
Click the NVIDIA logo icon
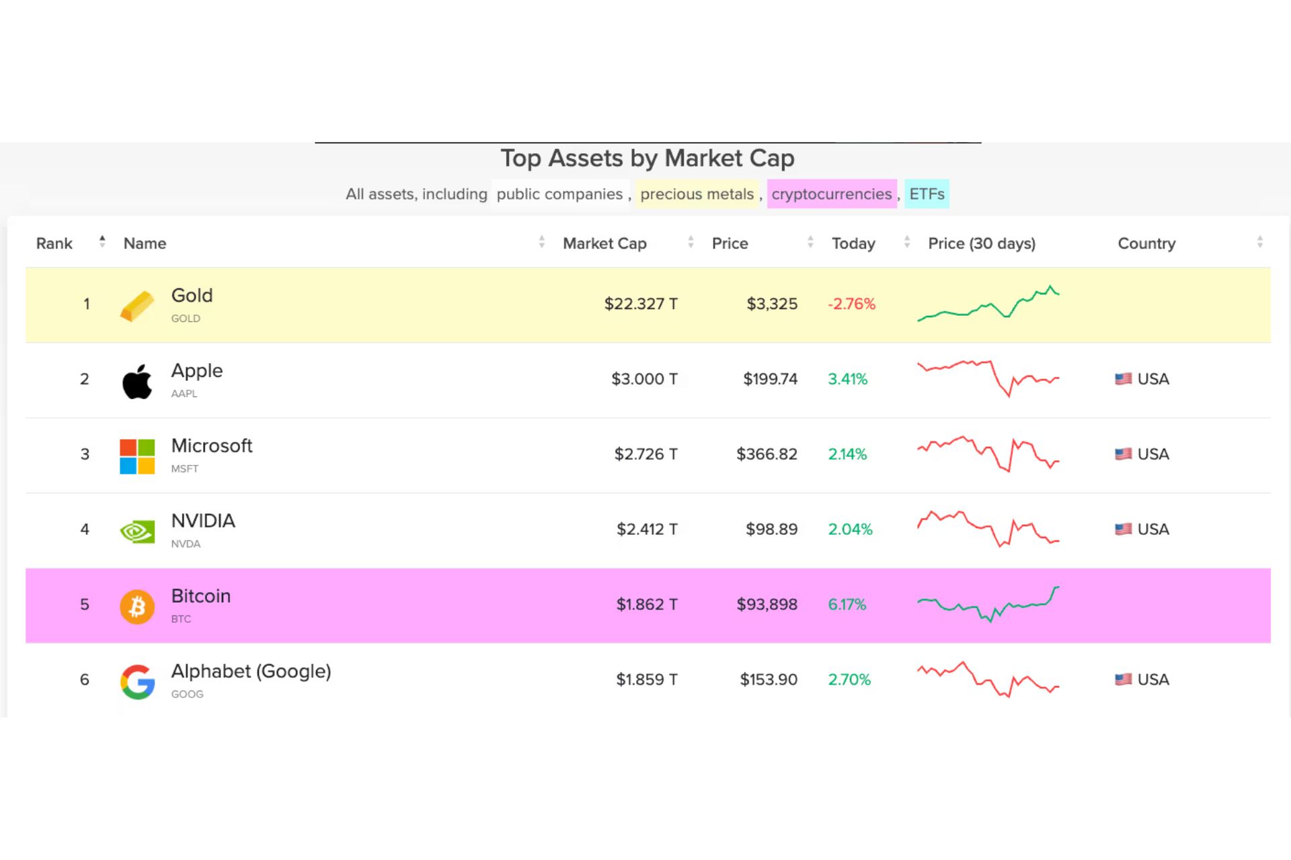137,532
